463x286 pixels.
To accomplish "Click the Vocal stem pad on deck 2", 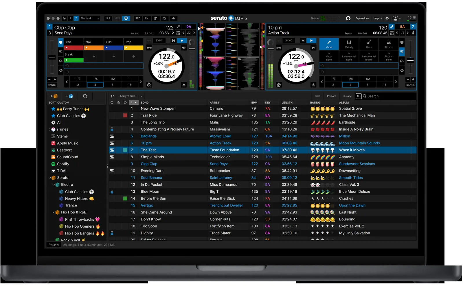I will click(x=329, y=44).
